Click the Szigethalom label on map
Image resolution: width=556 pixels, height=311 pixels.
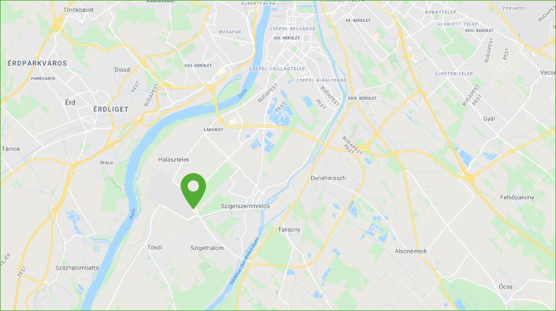pyautogui.click(x=207, y=248)
